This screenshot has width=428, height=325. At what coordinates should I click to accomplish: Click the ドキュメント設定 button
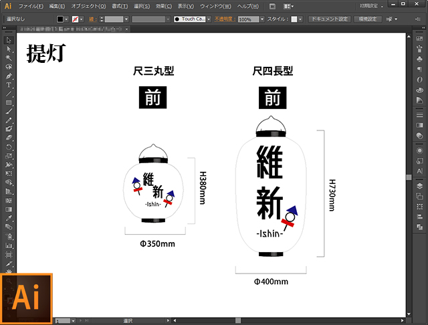329,19
